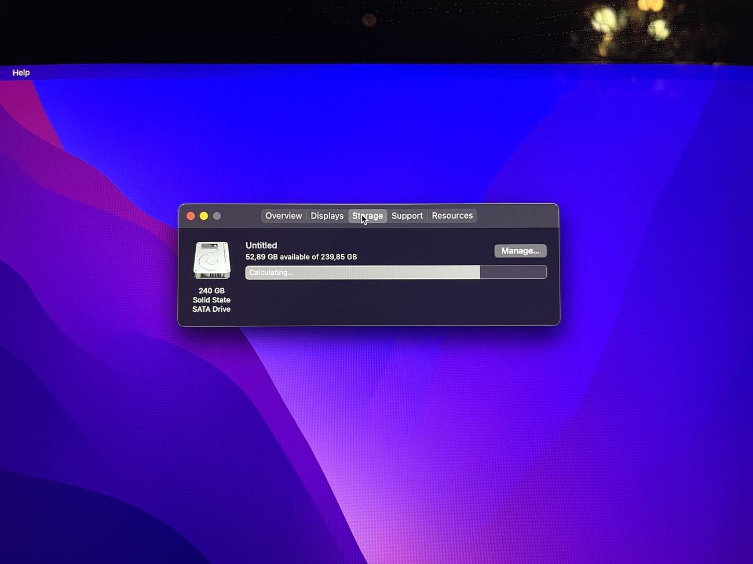Click the hard drive disk icon
Screen dimensions: 753x564
point(211,260)
